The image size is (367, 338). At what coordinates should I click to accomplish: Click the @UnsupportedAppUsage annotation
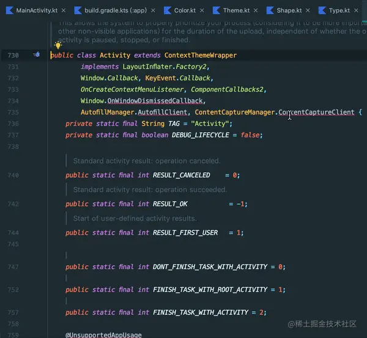[103, 335]
